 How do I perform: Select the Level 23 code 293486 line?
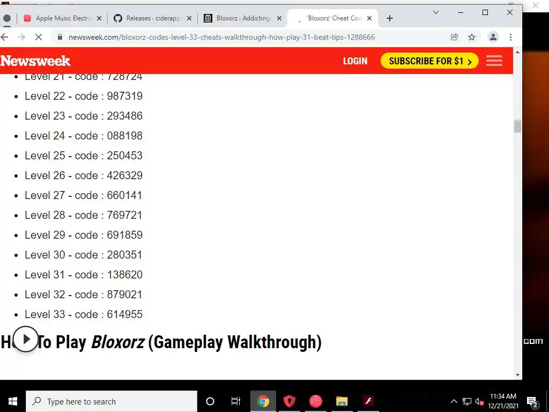tap(84, 116)
